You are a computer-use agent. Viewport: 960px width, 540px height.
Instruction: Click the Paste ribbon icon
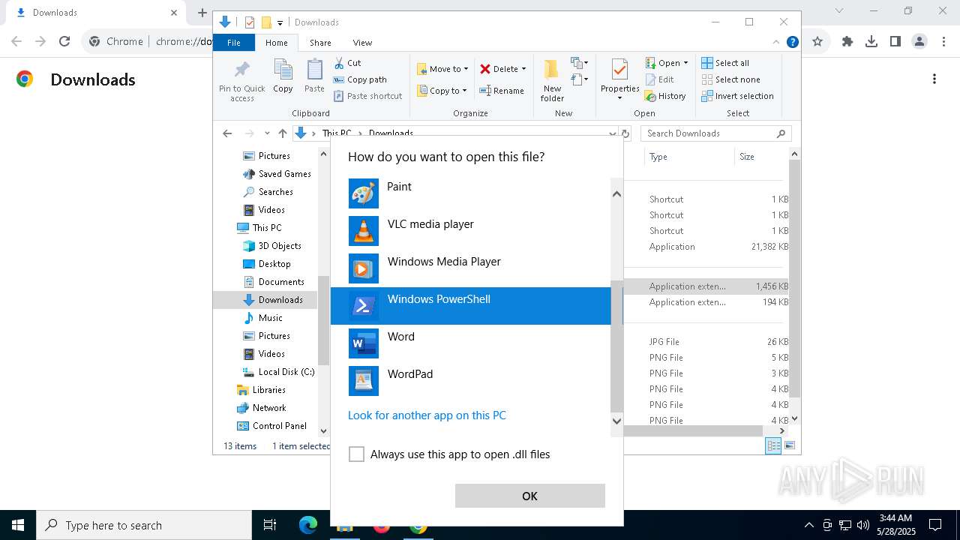tap(314, 76)
